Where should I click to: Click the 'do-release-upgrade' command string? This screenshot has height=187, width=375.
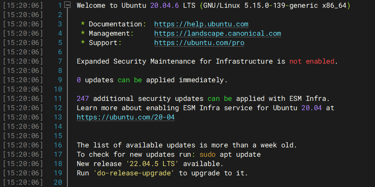[134, 173]
